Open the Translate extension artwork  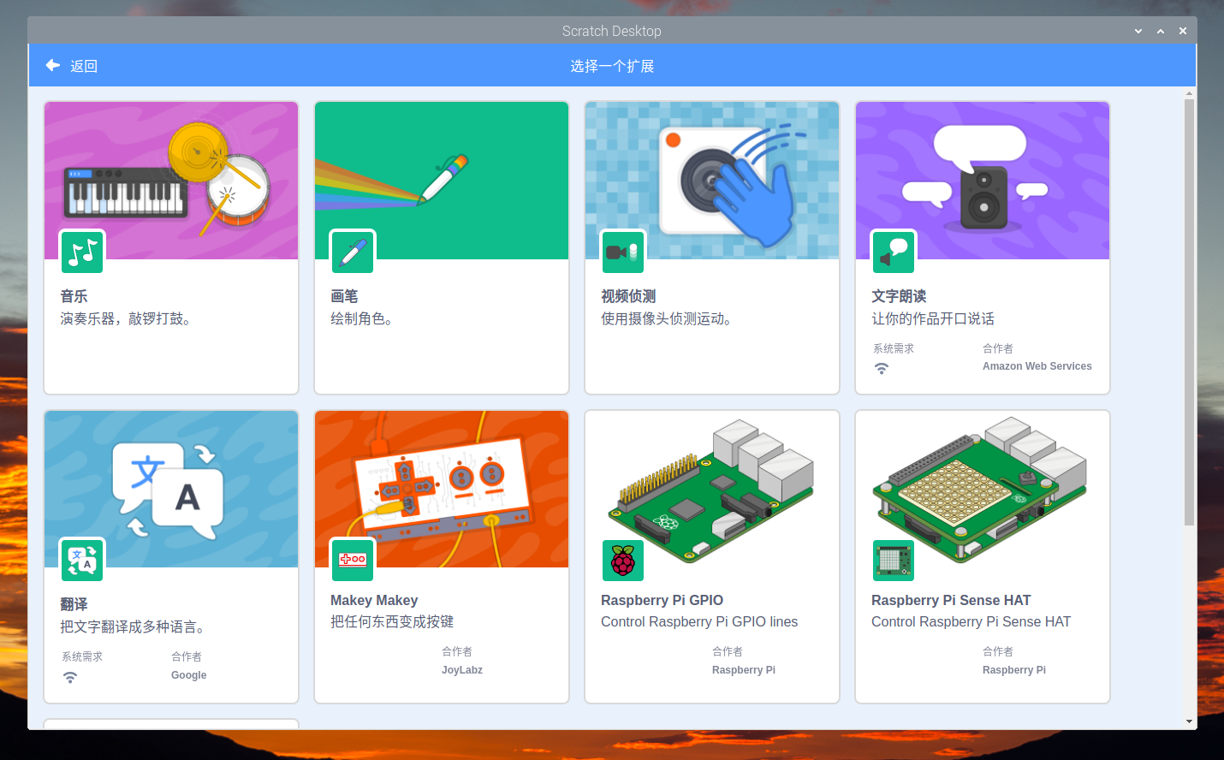click(x=171, y=489)
